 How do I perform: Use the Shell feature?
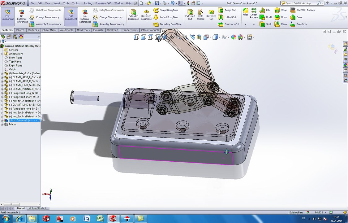pyautogui.click(x=265, y=24)
